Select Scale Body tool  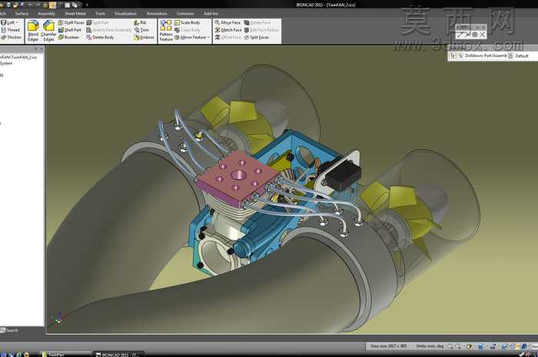coord(188,22)
